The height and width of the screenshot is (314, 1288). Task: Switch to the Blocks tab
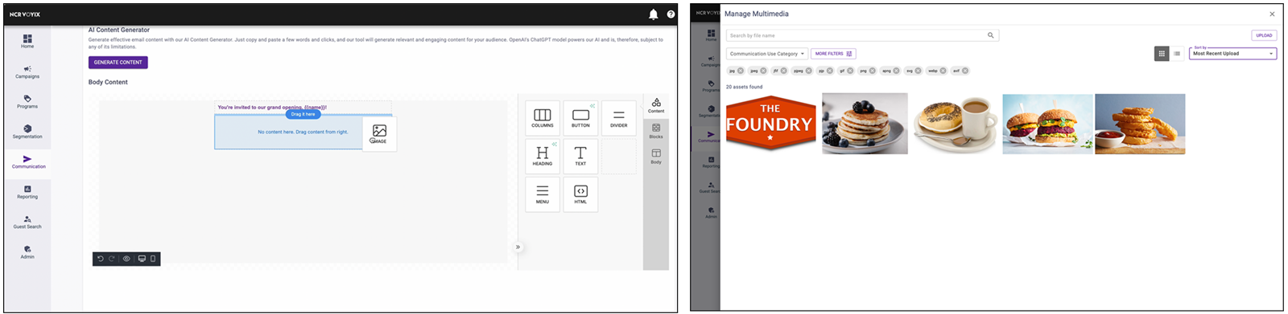(x=656, y=131)
